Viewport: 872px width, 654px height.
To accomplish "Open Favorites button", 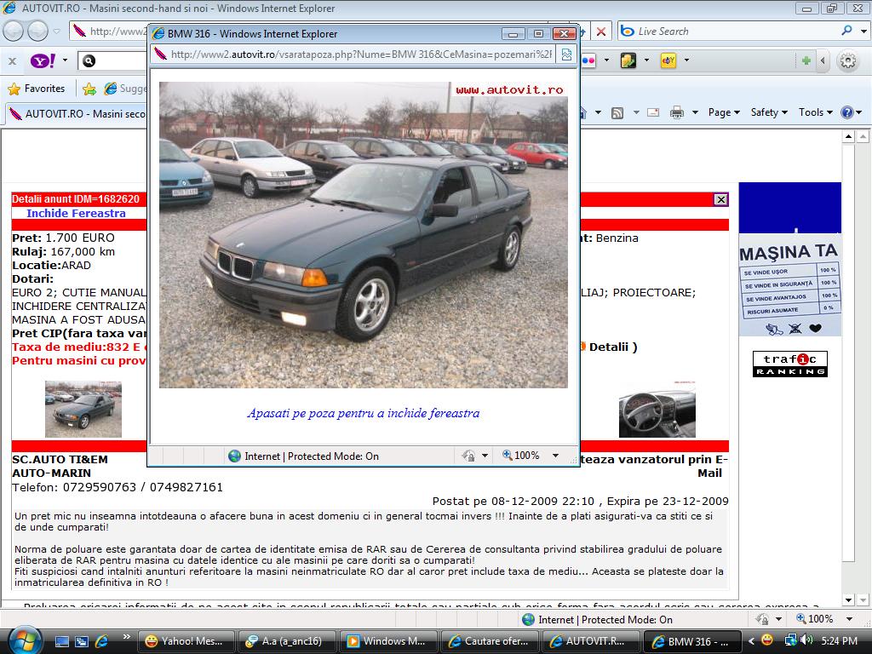I will [37, 89].
